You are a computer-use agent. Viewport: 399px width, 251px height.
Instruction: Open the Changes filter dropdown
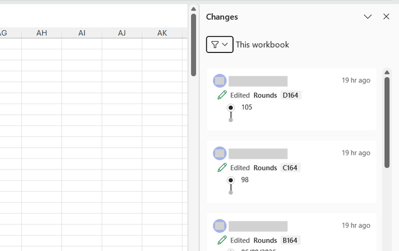click(219, 45)
